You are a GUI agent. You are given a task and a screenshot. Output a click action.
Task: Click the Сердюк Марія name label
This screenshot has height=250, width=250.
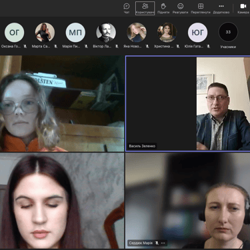(141, 243)
